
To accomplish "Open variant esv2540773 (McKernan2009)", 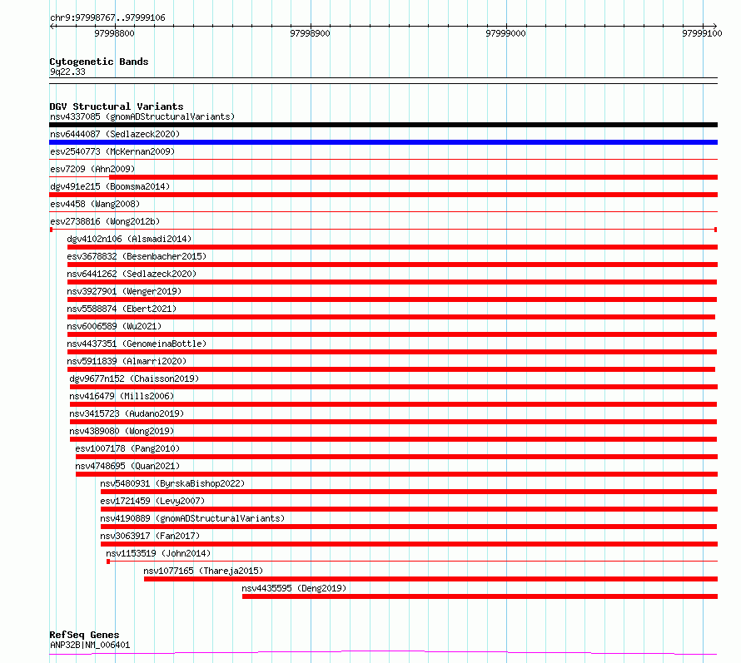I will point(112,151).
